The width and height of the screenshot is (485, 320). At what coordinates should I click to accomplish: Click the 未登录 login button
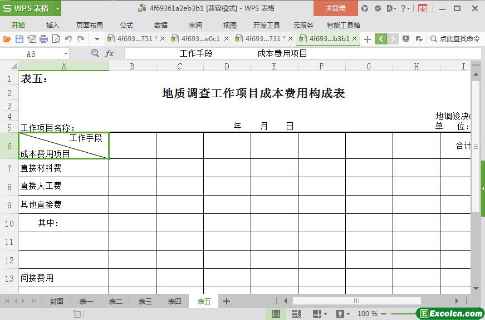(x=336, y=8)
